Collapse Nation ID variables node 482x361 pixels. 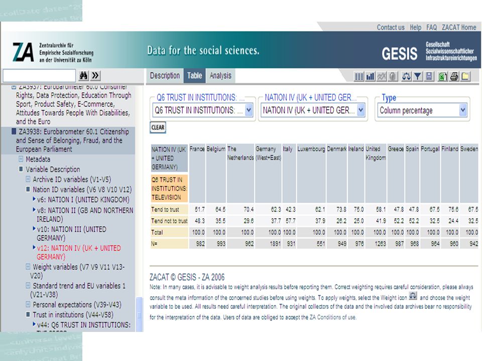pyautogui.click(x=28, y=189)
